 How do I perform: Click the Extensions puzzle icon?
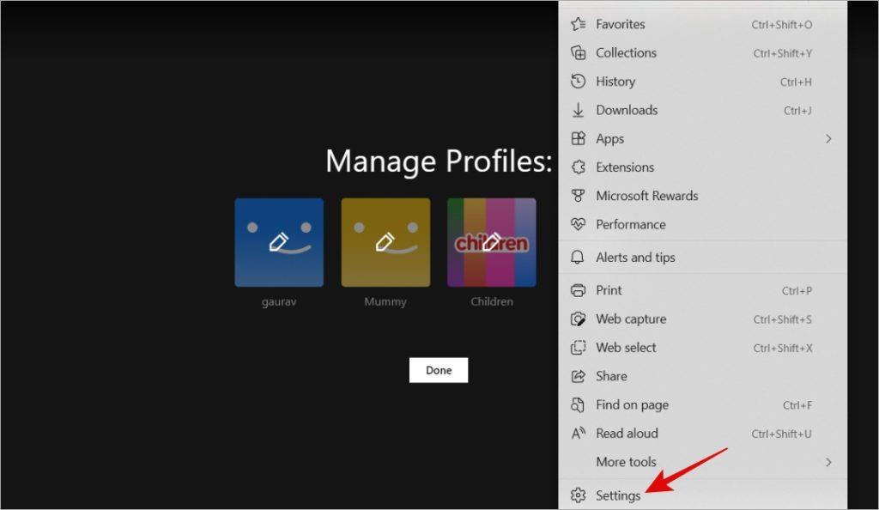point(578,167)
